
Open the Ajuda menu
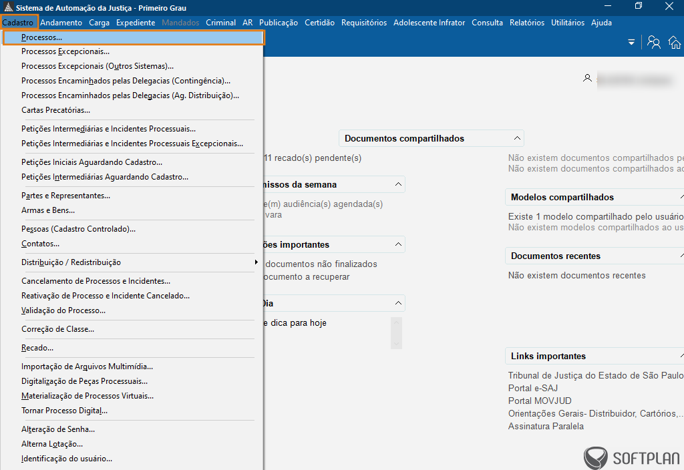(601, 23)
